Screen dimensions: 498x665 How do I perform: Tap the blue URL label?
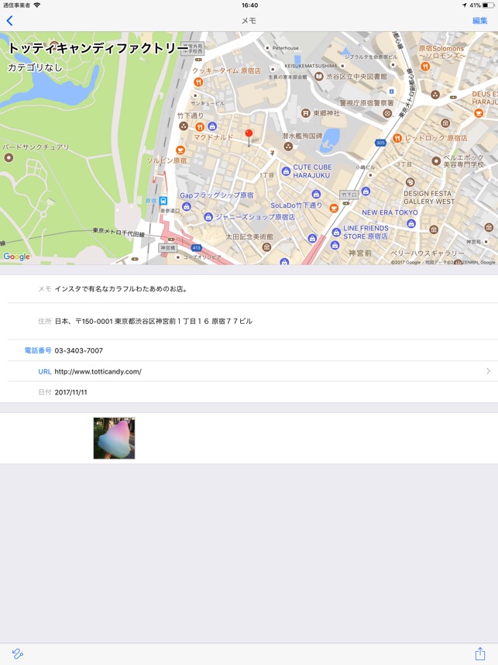coord(44,371)
